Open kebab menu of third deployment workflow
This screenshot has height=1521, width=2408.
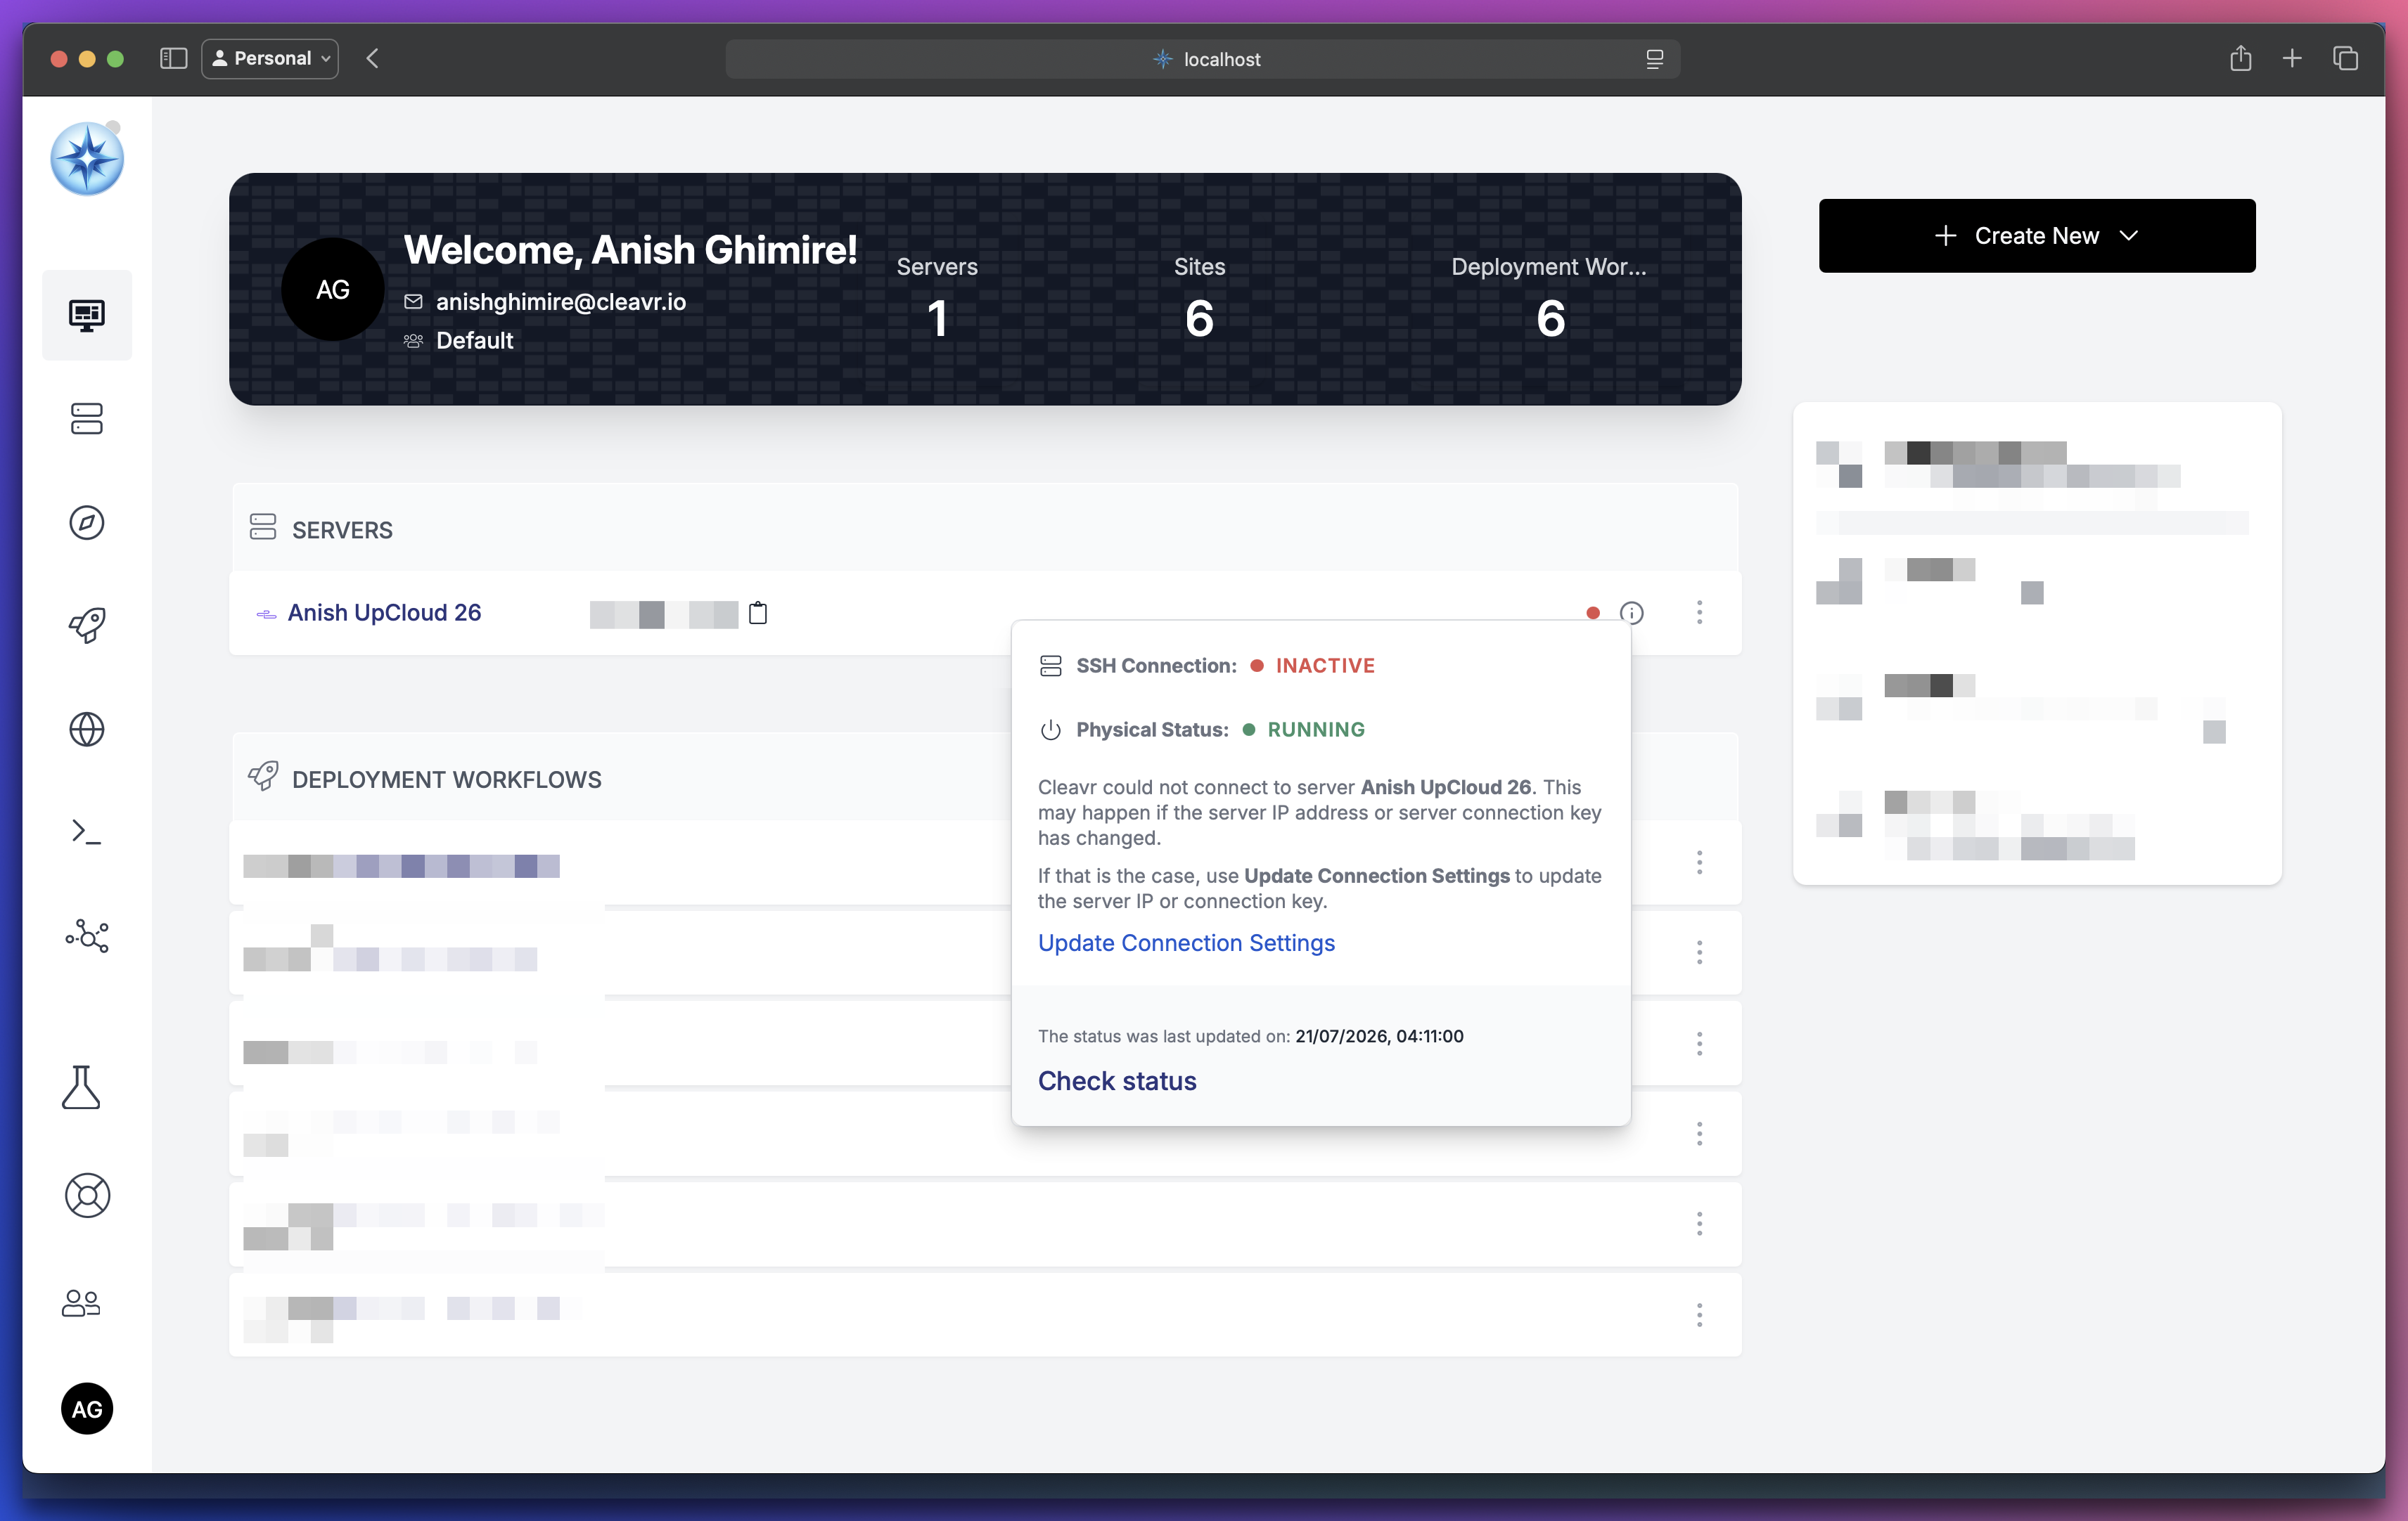tap(1699, 1044)
